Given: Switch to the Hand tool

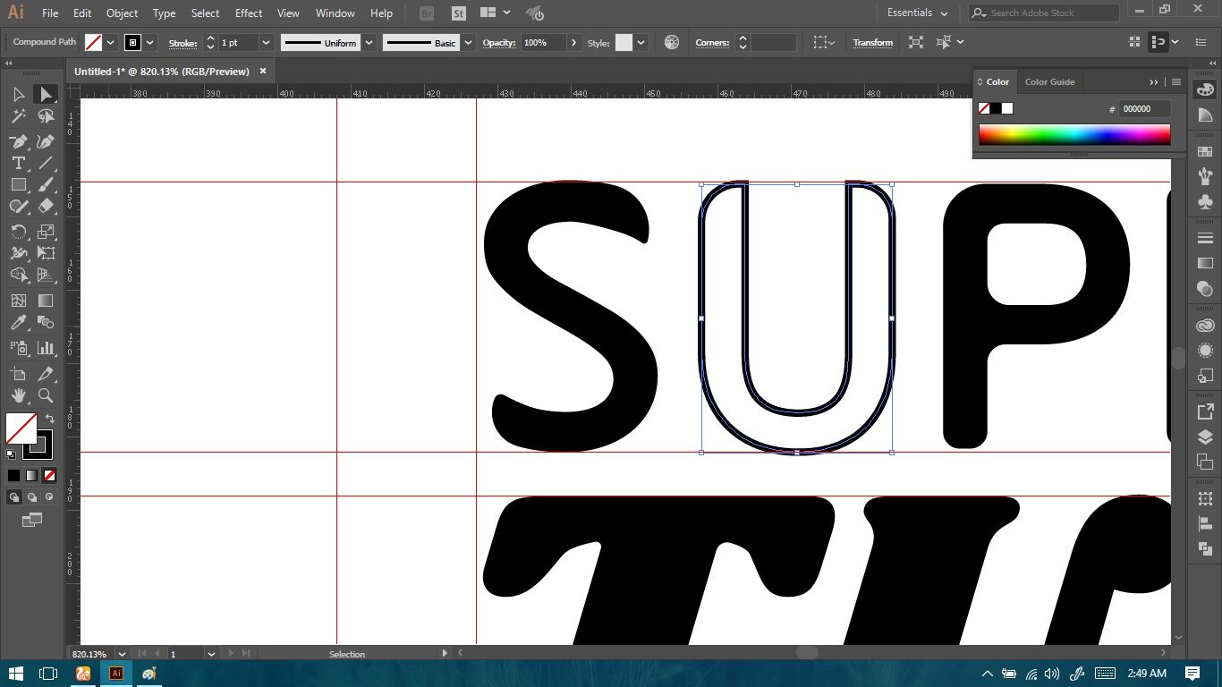Looking at the screenshot, I should (18, 395).
